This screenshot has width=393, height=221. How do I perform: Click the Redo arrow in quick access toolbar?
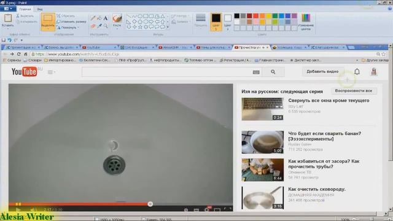tap(15, 40)
